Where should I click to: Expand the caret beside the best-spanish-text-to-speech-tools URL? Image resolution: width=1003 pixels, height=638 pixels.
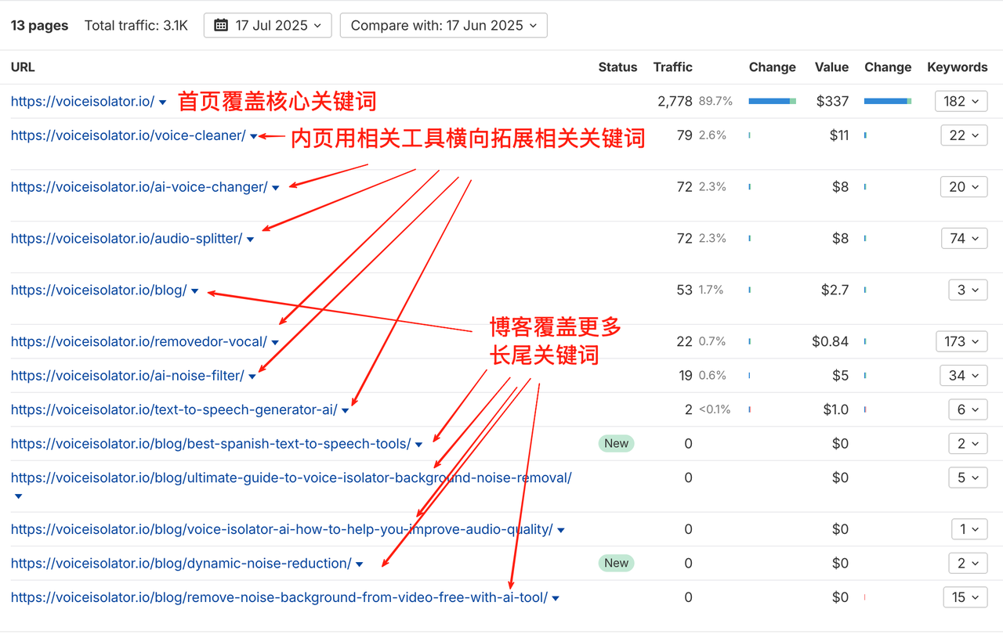[418, 445]
